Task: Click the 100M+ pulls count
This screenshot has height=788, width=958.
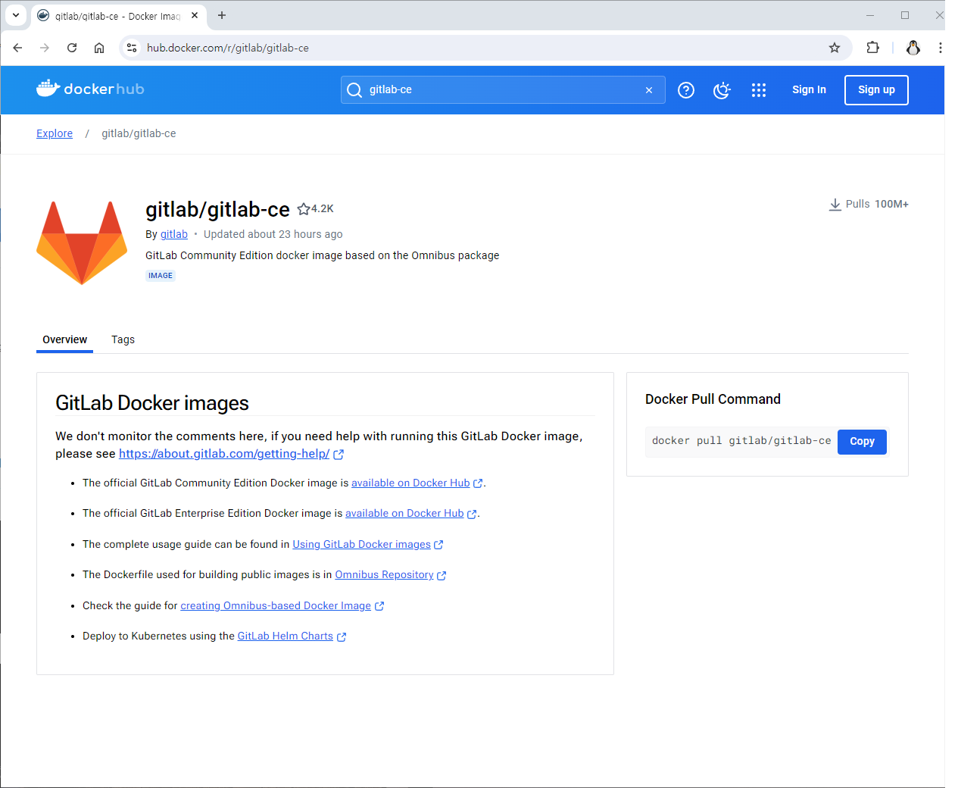Action: (891, 204)
